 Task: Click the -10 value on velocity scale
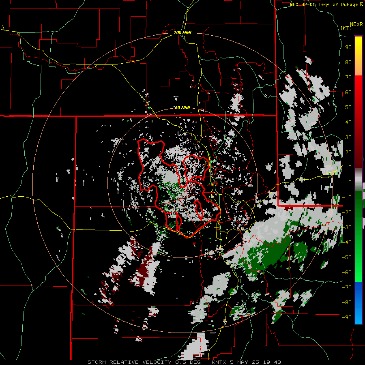pyautogui.click(x=347, y=198)
